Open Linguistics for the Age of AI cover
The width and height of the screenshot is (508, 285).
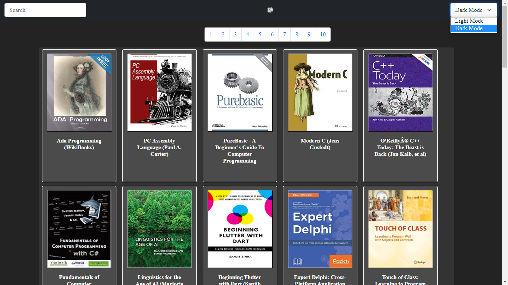160,229
